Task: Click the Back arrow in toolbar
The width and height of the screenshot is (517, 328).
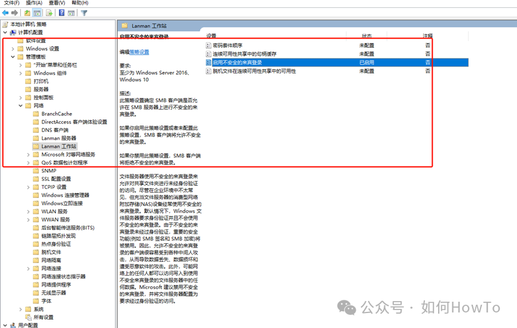Action: [x=5, y=13]
